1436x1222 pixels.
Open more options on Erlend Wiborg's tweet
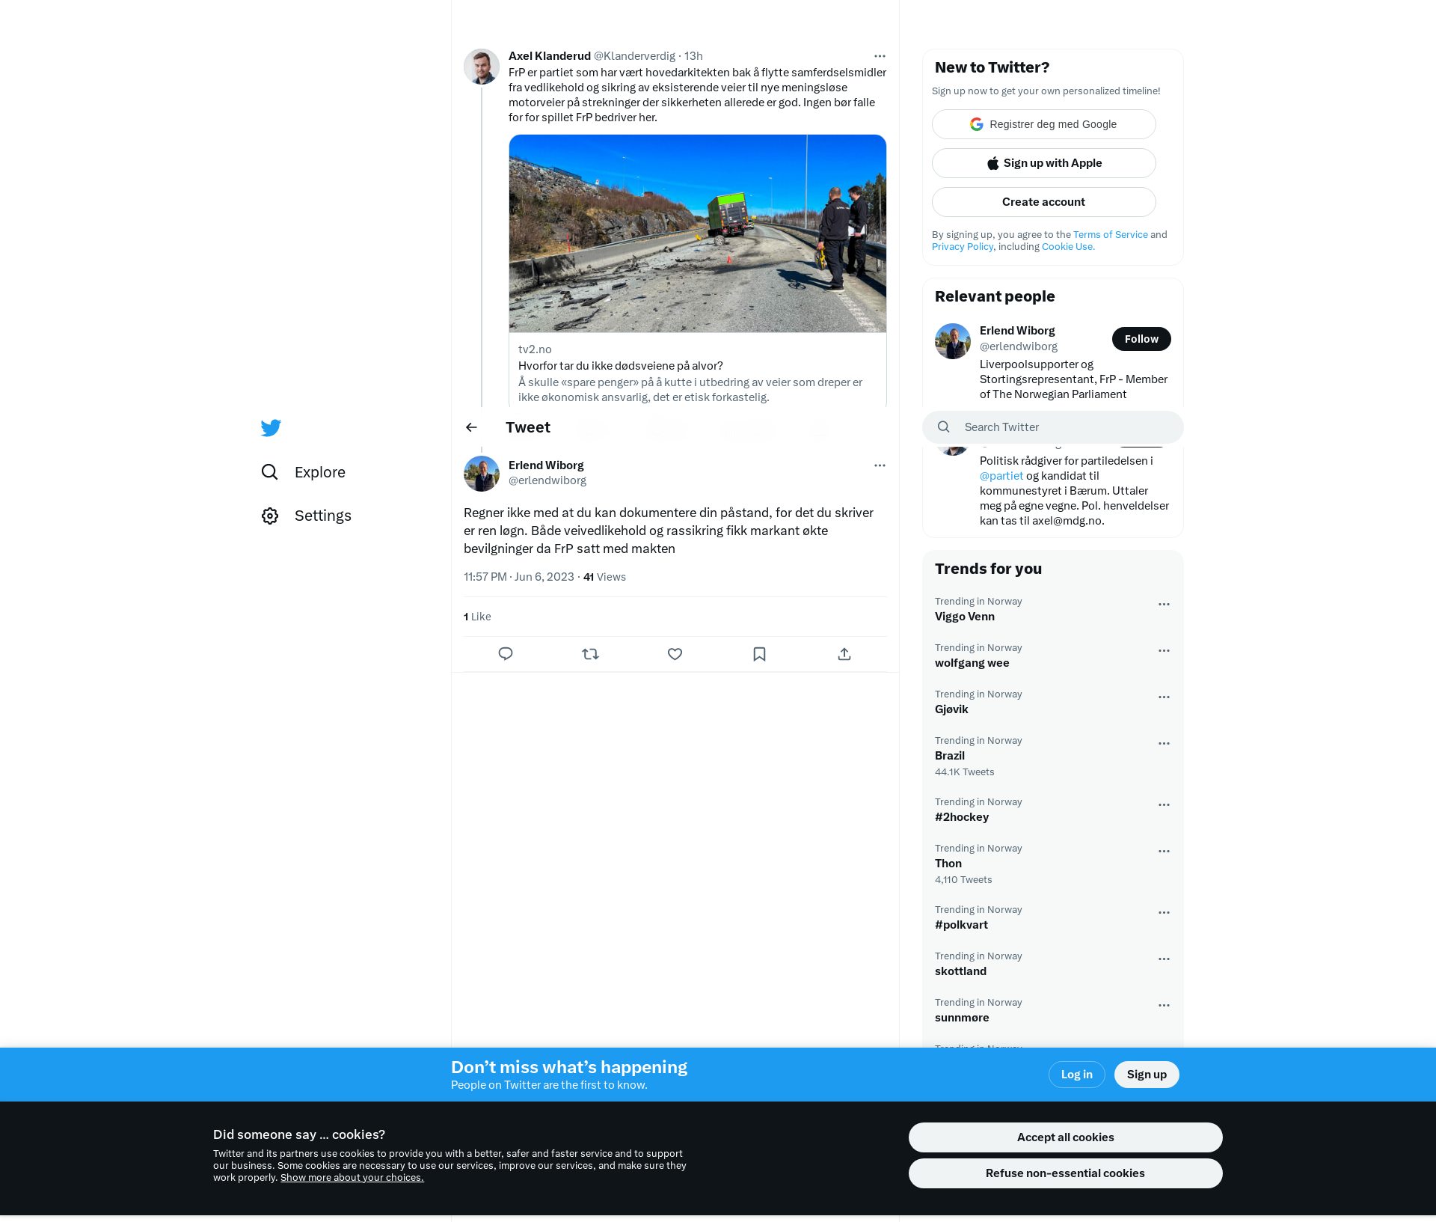click(880, 465)
